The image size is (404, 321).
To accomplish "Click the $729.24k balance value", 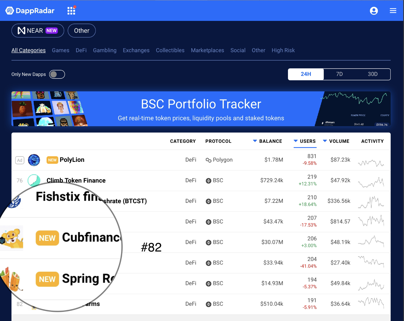I will coord(272,181).
